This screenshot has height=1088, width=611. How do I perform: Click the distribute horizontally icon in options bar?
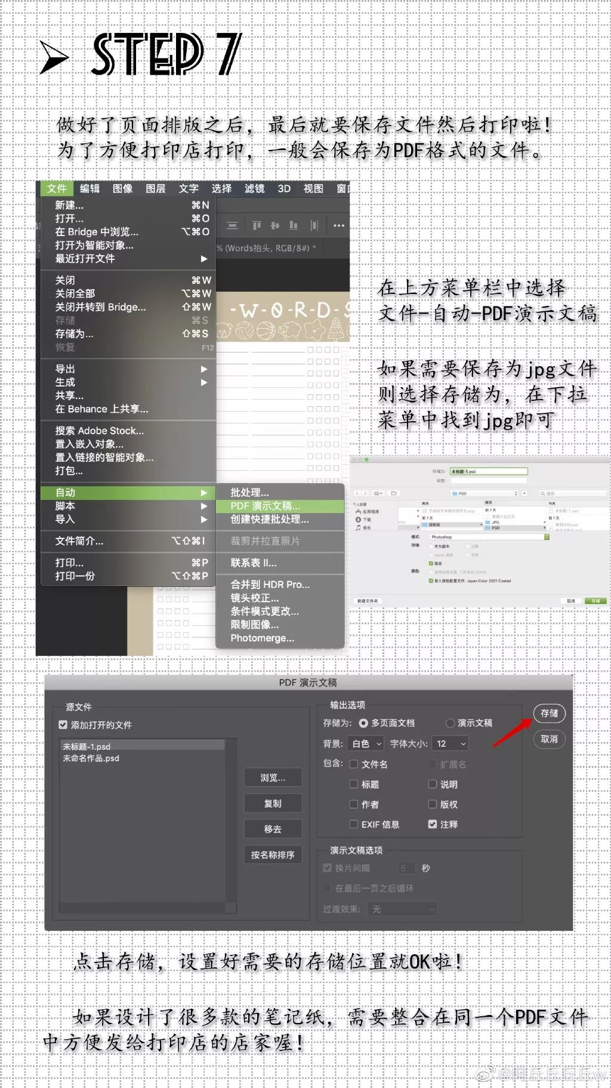(314, 225)
